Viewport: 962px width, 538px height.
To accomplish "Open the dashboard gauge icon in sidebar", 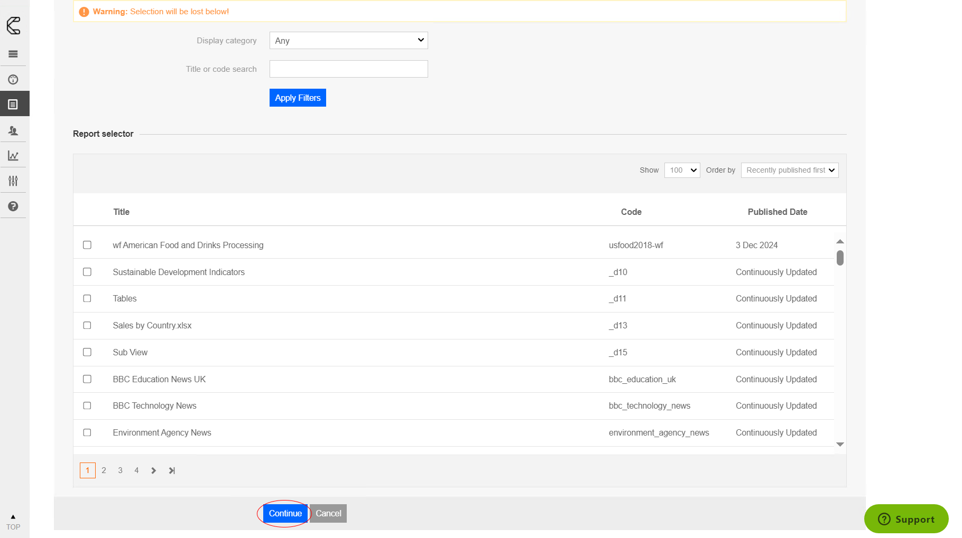I will [13, 80].
